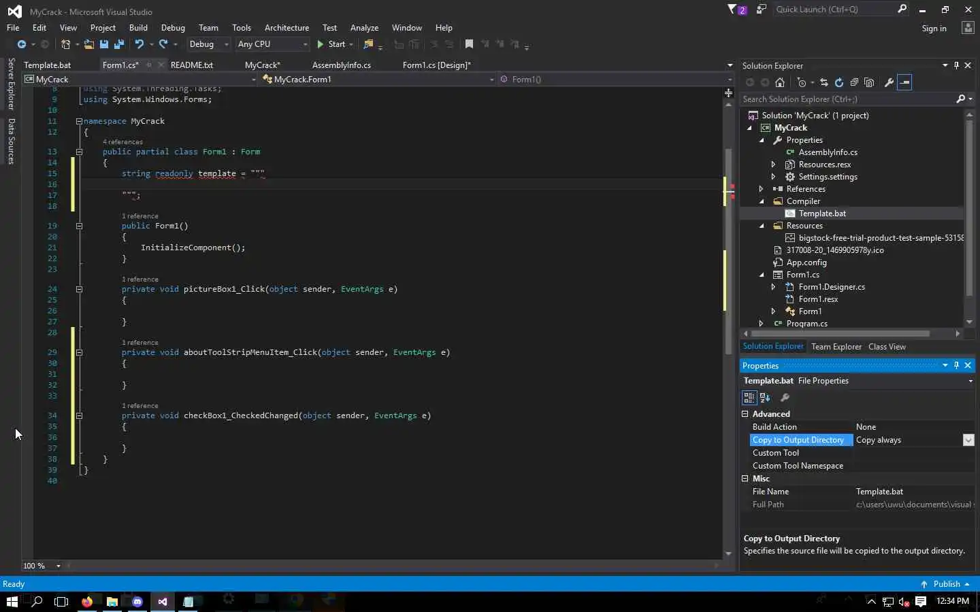Image resolution: width=980 pixels, height=612 pixels.
Task: Collapse the Compiler folder in Solution Explorer
Action: pyautogui.click(x=762, y=201)
